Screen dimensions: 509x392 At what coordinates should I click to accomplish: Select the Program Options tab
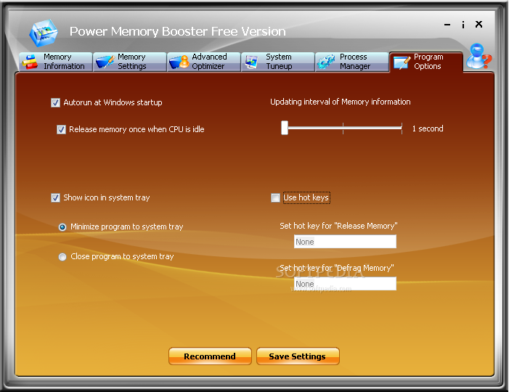click(426, 62)
